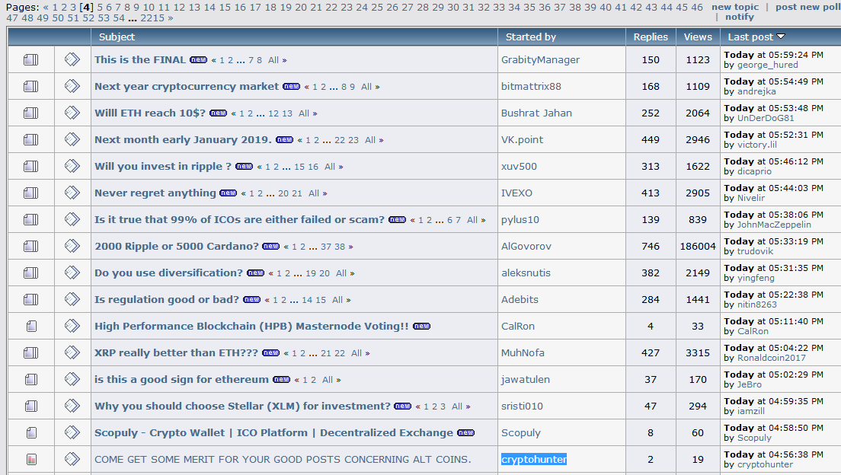Screen dimensions: 841x475
Task: Click the 'new' badge next to 'Never regret anything'
Action: pyautogui.click(x=228, y=193)
